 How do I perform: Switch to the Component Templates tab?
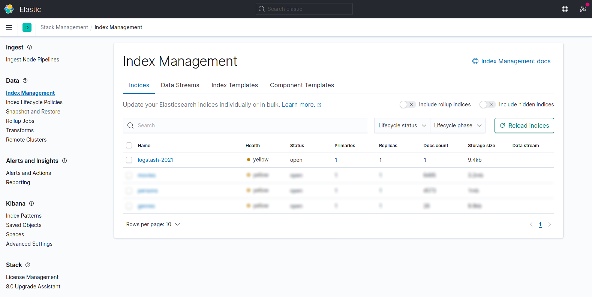(x=302, y=85)
